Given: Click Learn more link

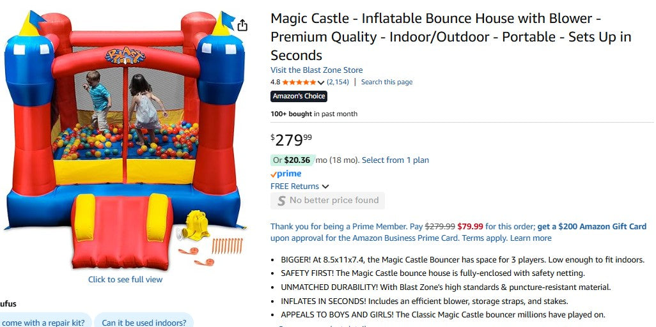Looking at the screenshot, I should tap(531, 238).
